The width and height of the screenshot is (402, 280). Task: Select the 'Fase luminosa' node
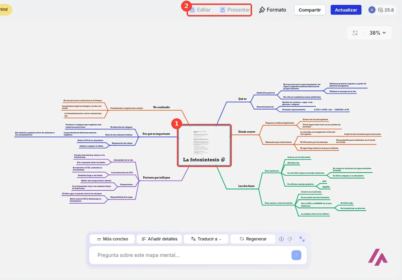click(x=272, y=171)
